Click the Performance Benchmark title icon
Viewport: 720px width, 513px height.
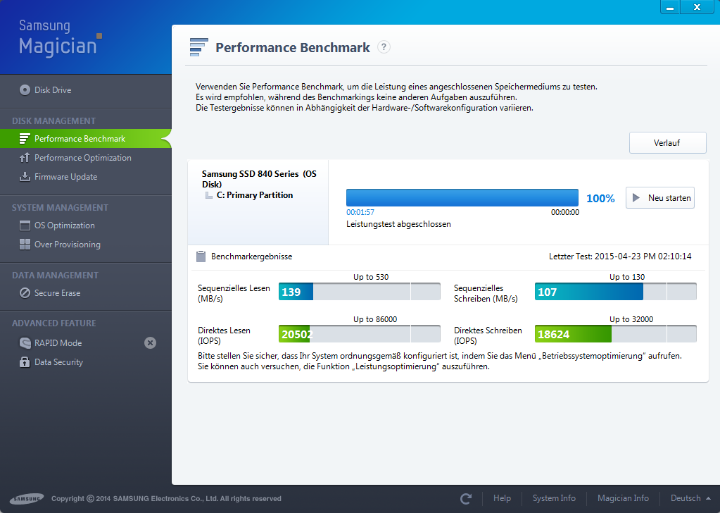[198, 47]
